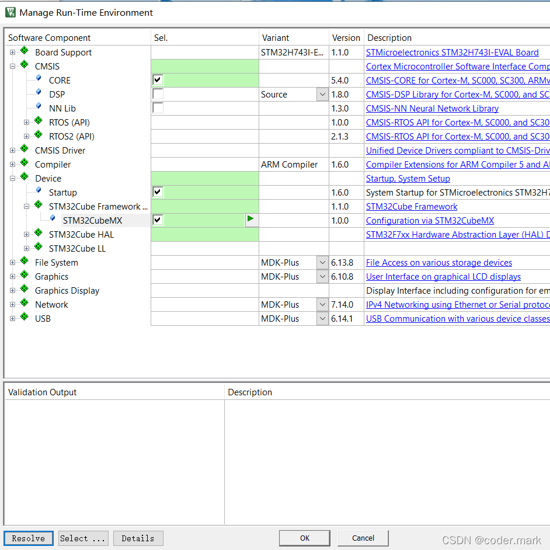
Task: Open the STMicroelectronics STM32H743I-EVAL Board link
Action: [x=452, y=53]
